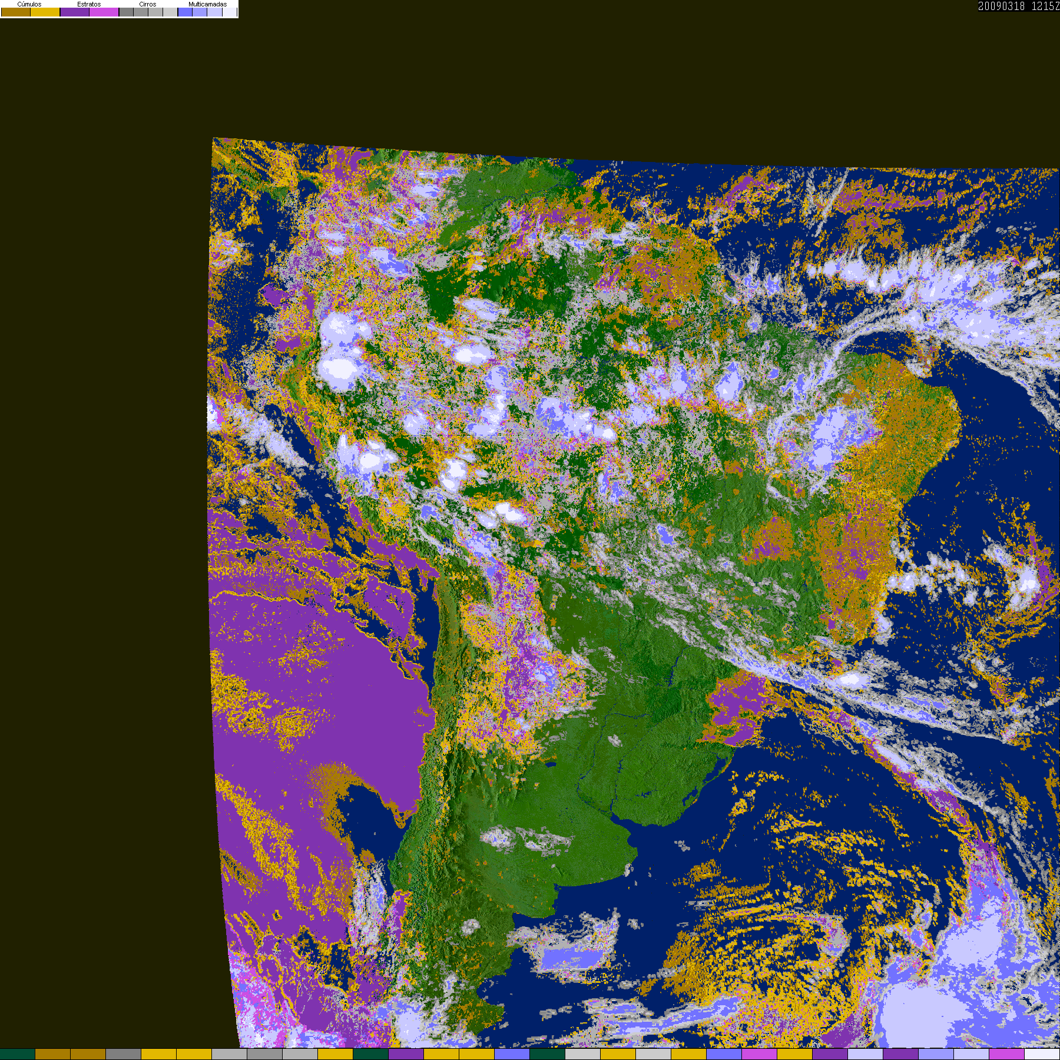The height and width of the screenshot is (1060, 1060).
Task: Click the '20090318 1215Z' timestamp text
Action: [1019, 6]
